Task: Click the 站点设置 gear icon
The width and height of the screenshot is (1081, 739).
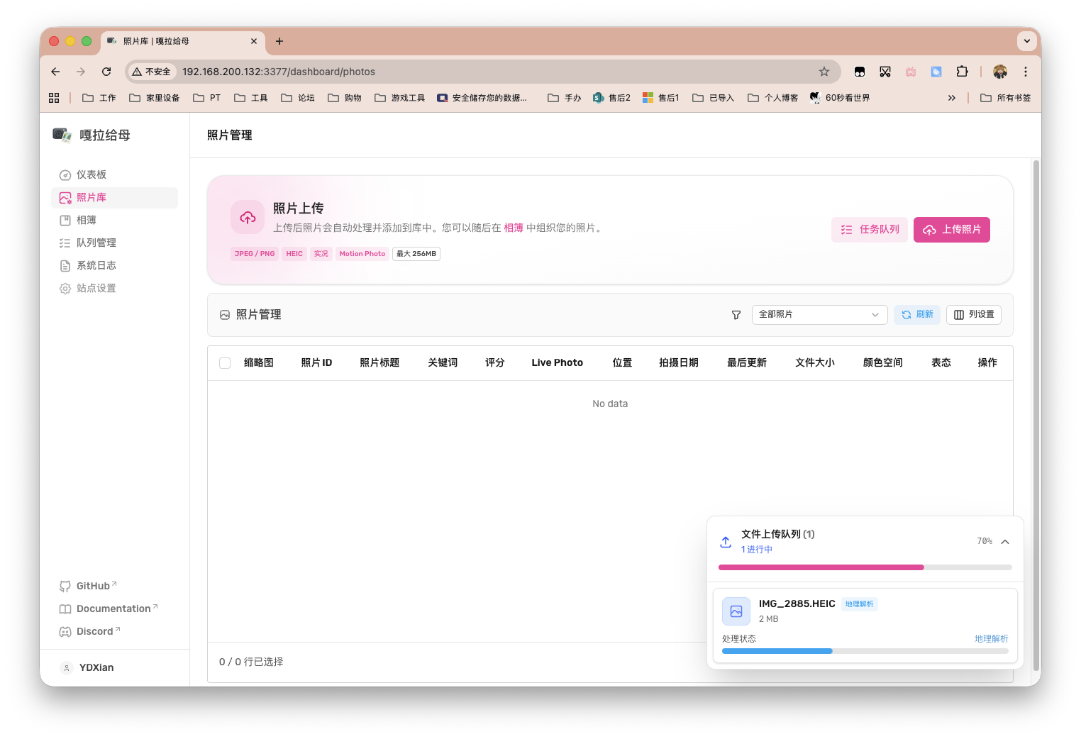Action: [65, 288]
